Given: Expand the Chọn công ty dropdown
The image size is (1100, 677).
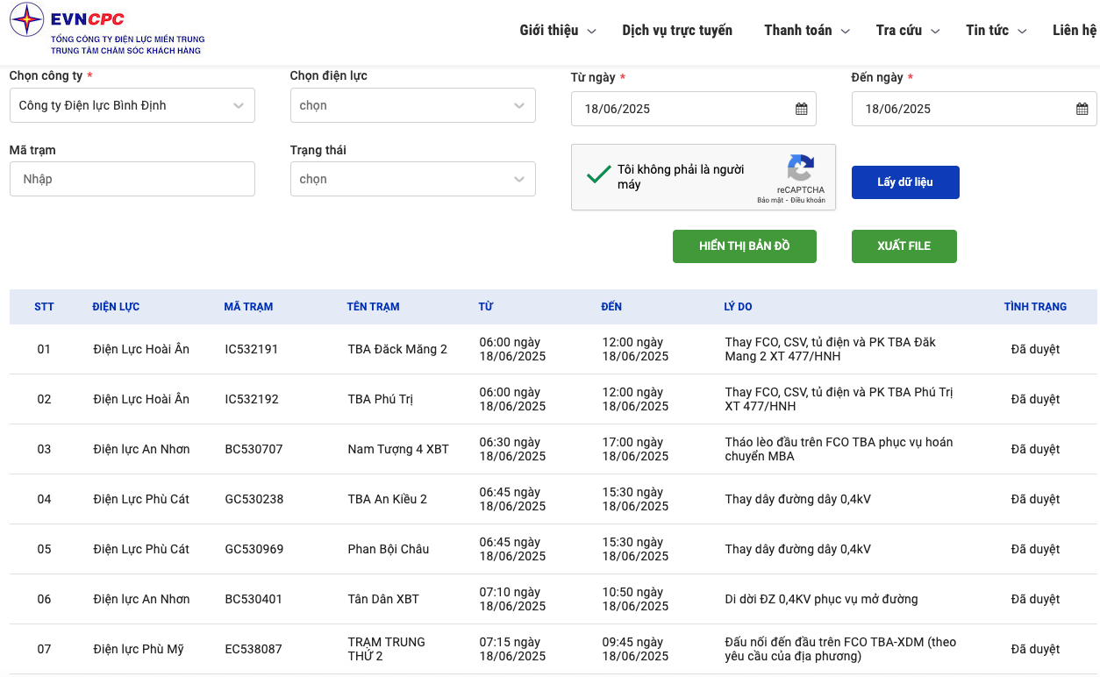Looking at the screenshot, I should 132,105.
